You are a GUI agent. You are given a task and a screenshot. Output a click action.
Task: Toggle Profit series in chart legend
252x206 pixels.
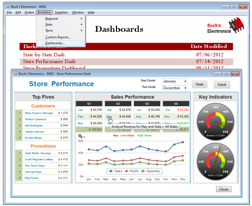[x=131, y=171]
